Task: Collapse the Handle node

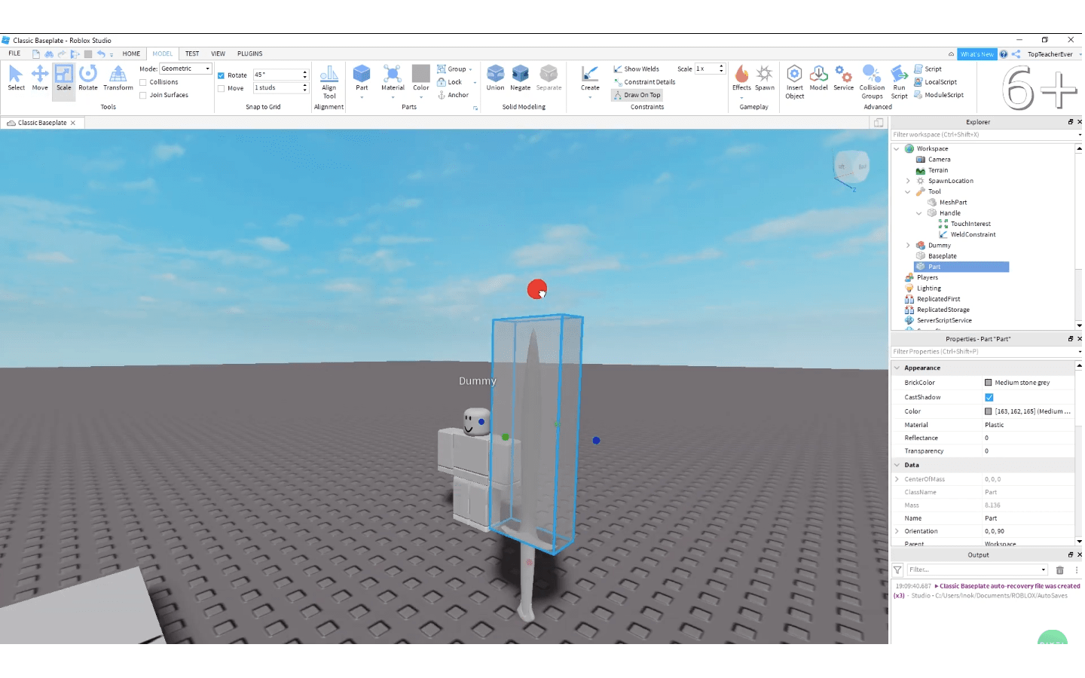Action: click(918, 213)
